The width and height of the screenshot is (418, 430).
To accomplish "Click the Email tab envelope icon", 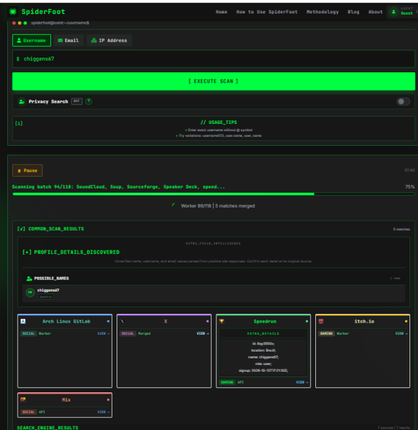I will tap(60, 40).
